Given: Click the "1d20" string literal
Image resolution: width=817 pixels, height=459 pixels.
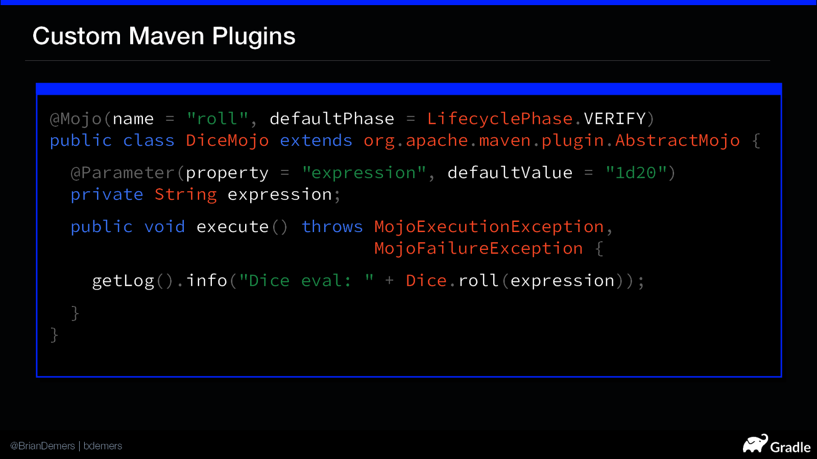Looking at the screenshot, I should point(636,173).
